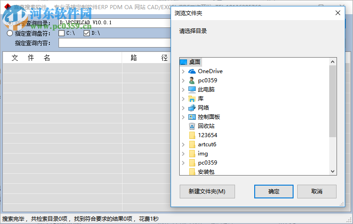Click the artcut6 folder icon
Screen dimensions: 353x224
pyautogui.click(x=192, y=144)
